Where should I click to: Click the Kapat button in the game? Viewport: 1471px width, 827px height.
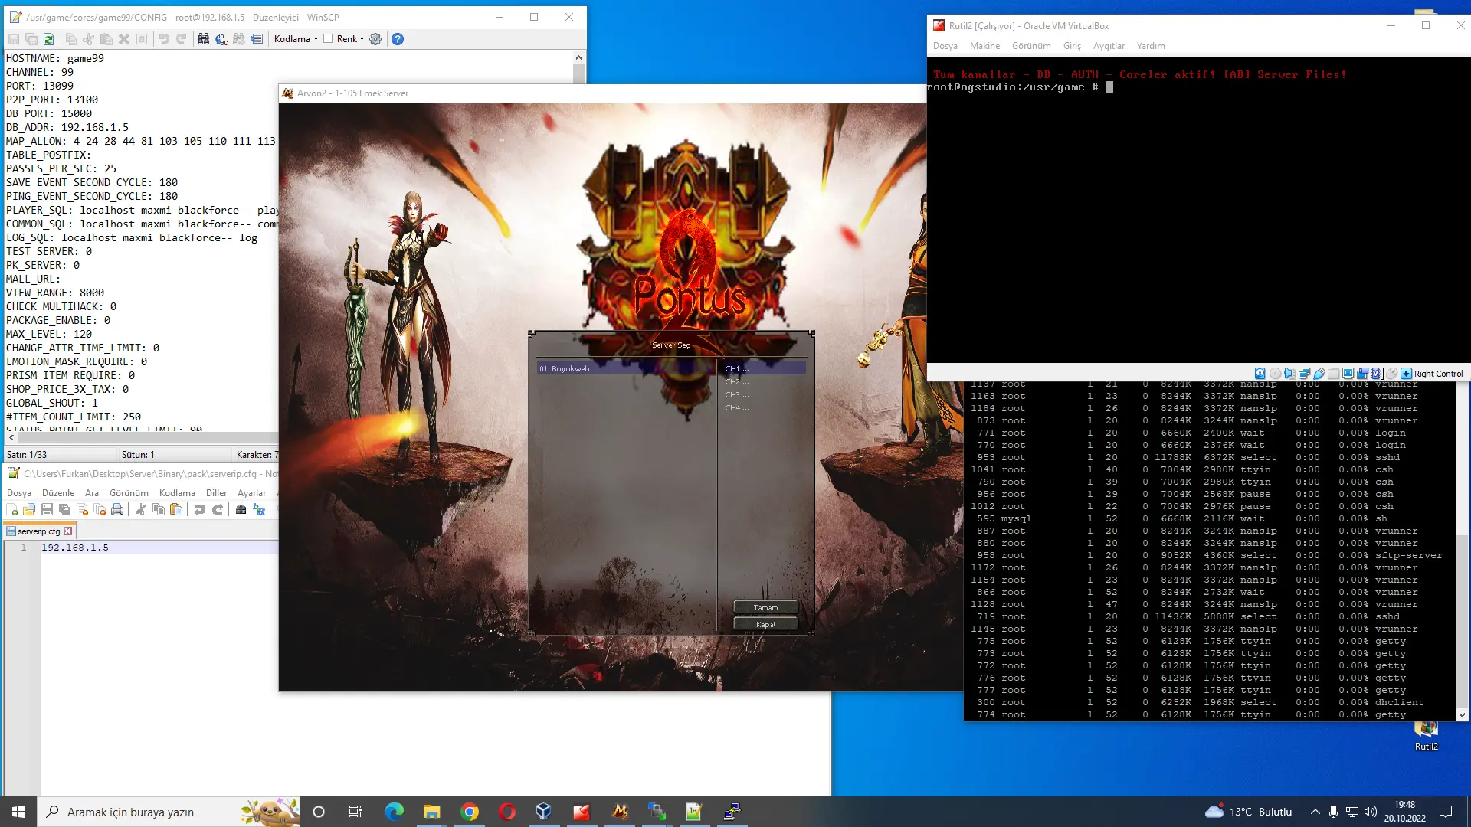pos(765,625)
